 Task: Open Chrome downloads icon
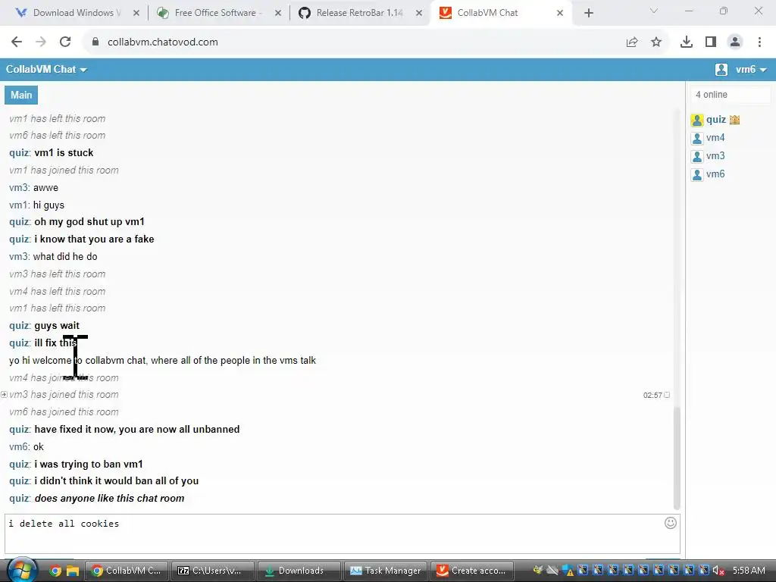[687, 42]
